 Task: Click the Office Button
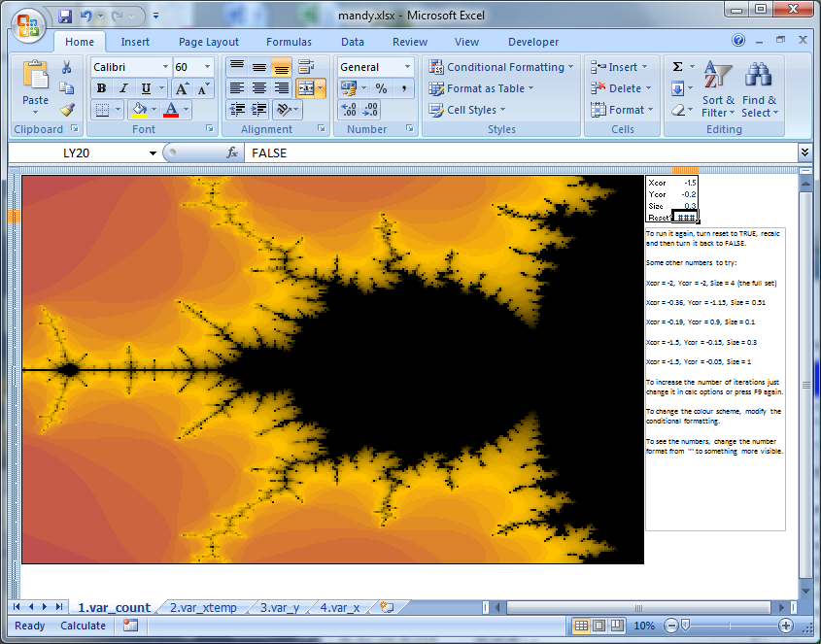[28, 24]
